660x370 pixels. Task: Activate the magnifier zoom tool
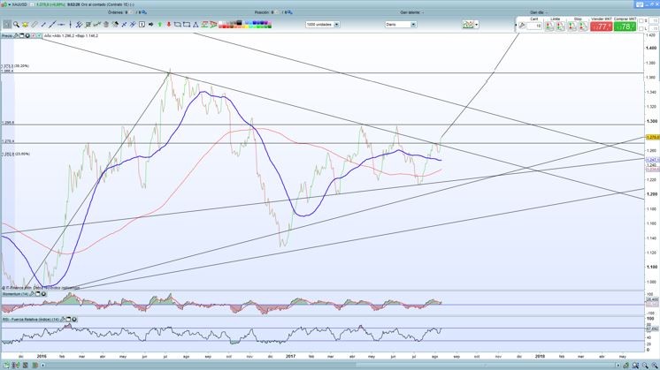pos(17,25)
